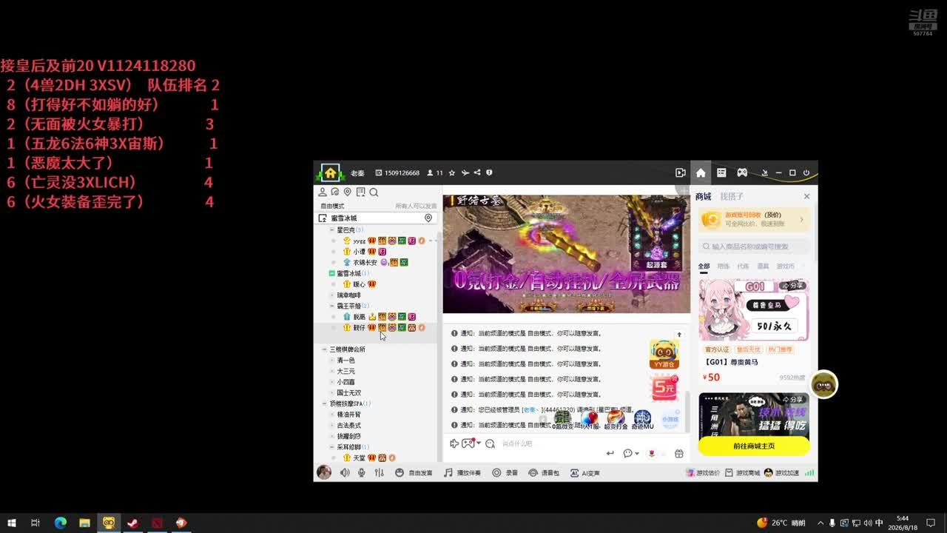Open 游戏加速 in the bottom bar

(x=781, y=472)
